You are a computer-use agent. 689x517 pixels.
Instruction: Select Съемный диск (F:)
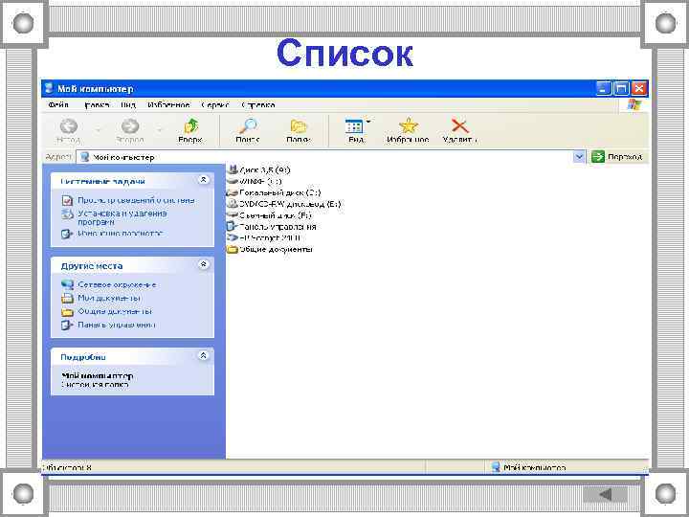269,215
